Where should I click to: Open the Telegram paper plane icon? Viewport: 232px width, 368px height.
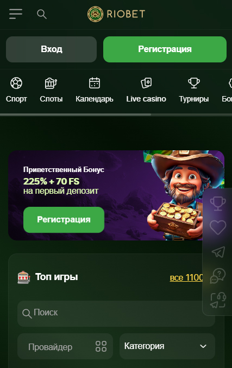pyautogui.click(x=218, y=252)
